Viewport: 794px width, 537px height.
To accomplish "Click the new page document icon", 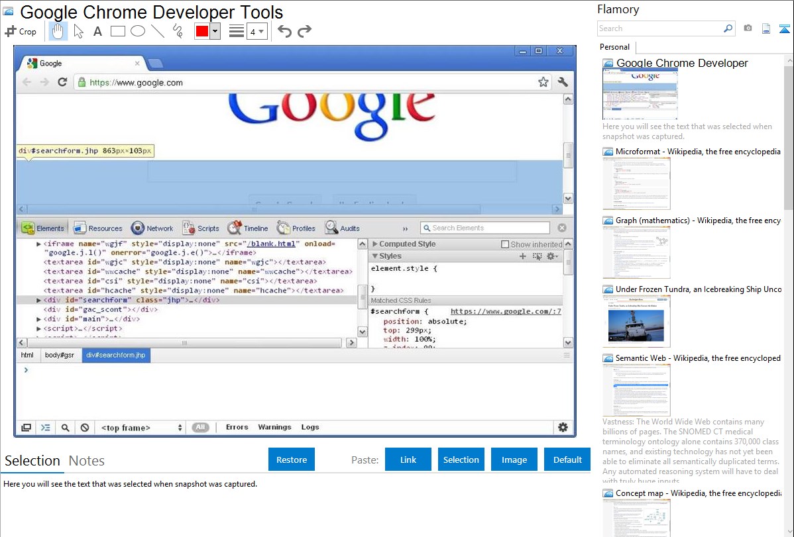I will tap(766, 28).
